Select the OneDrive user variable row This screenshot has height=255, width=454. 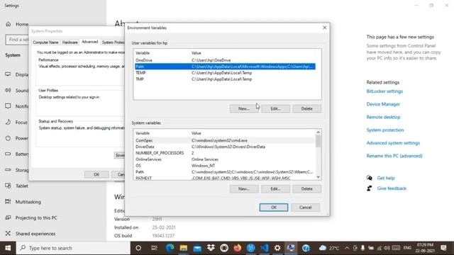coord(225,60)
